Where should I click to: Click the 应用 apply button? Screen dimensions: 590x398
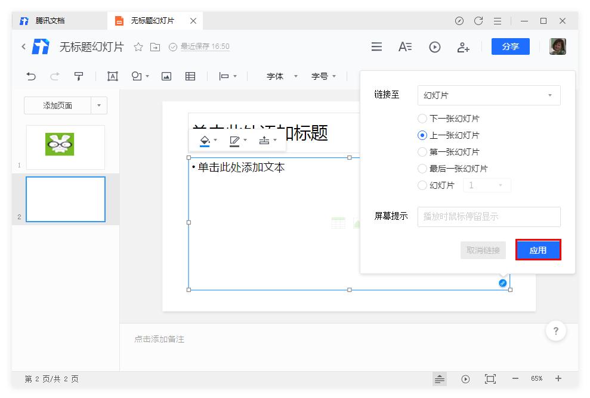538,250
